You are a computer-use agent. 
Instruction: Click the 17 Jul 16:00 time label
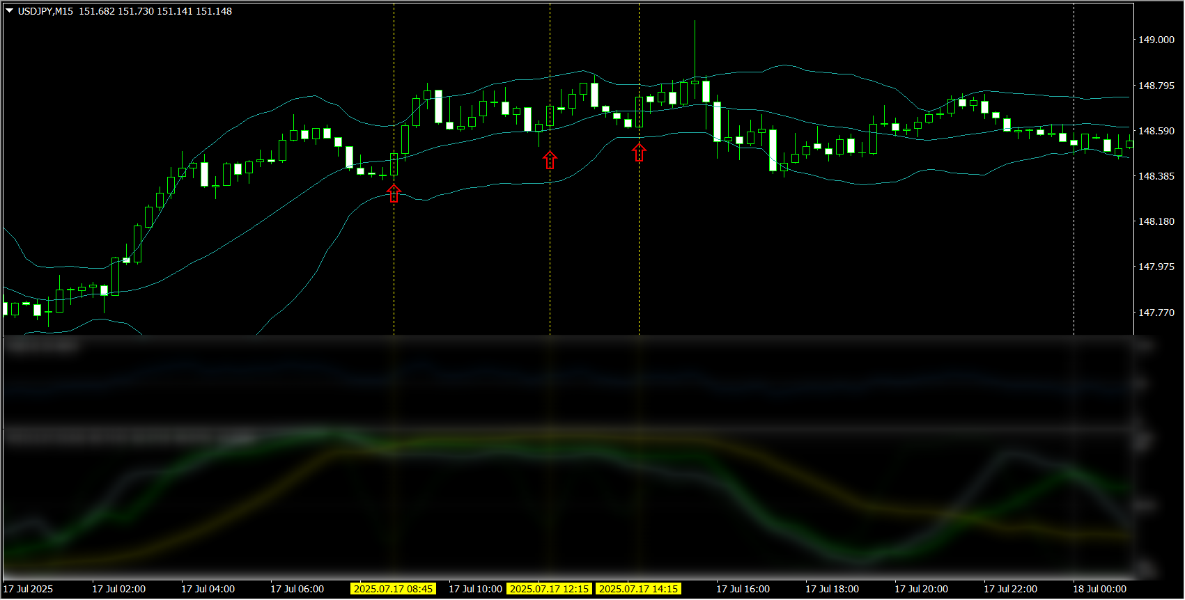(743, 589)
